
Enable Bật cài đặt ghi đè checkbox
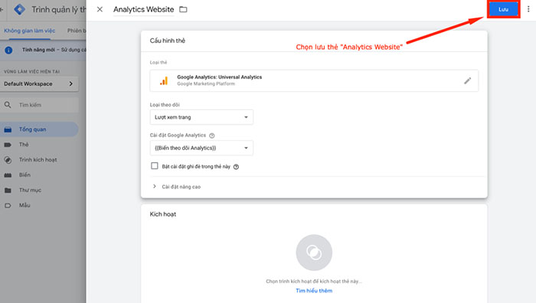[155, 166]
